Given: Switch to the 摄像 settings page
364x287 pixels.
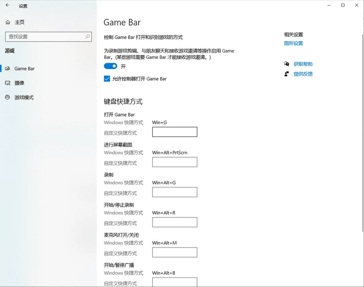Looking at the screenshot, I should click(20, 83).
